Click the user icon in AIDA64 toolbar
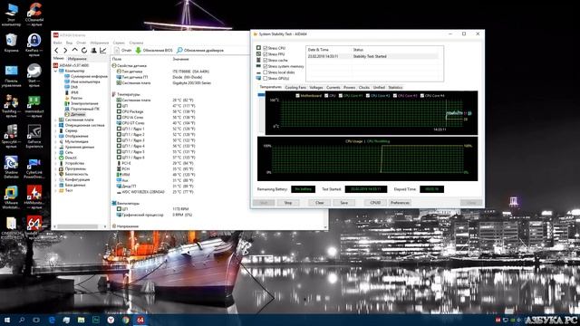Viewport: 580px width, 326px height. click(93, 51)
